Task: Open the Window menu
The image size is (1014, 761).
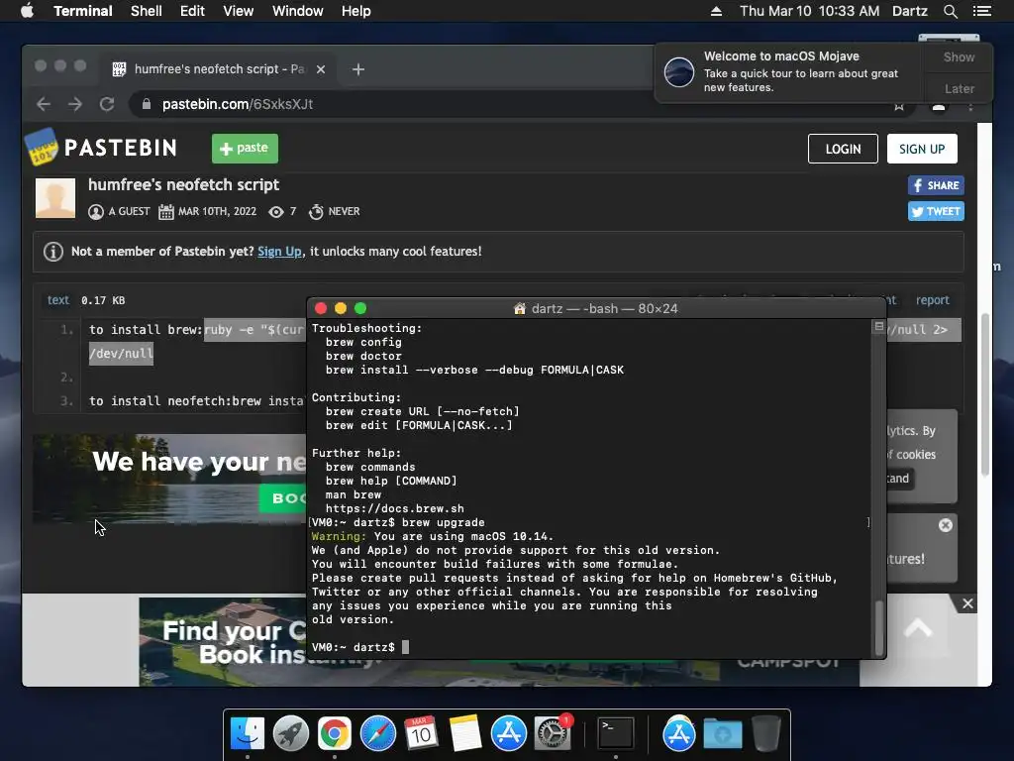Action: point(297,11)
